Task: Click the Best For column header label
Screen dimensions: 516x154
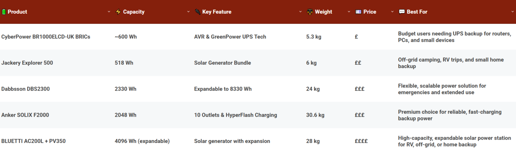Action: (417, 12)
